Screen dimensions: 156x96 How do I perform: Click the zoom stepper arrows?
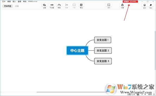point(154,94)
